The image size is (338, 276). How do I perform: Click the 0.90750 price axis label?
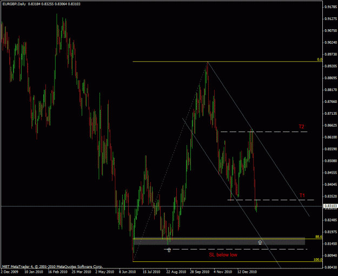(x=331, y=31)
